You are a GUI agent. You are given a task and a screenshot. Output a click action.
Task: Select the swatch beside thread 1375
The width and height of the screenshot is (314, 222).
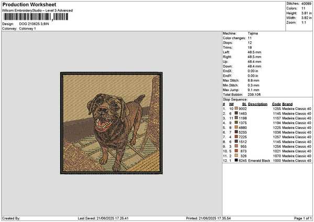[x=237, y=123]
